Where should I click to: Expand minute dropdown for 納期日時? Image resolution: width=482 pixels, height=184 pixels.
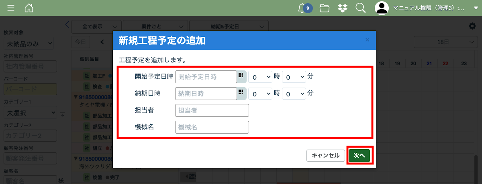294,94
